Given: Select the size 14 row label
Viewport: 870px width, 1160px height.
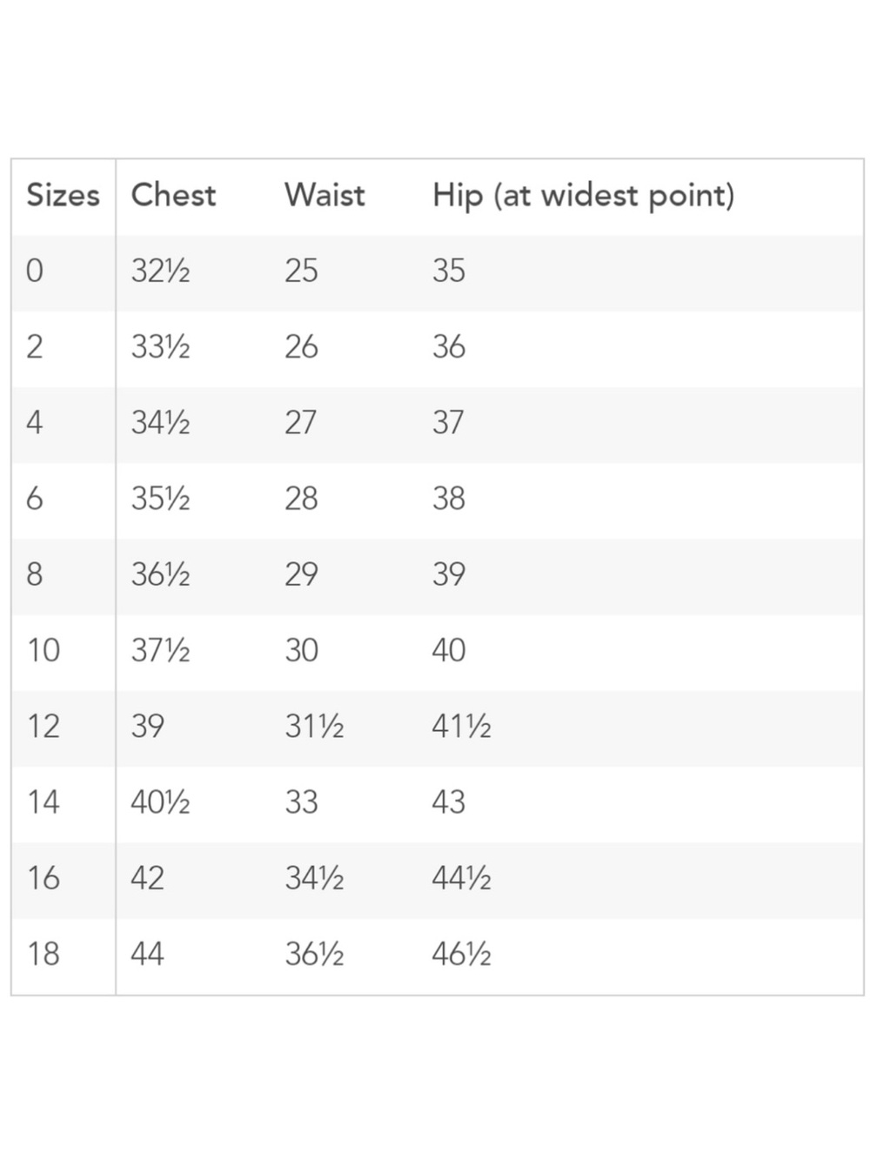Looking at the screenshot, I should click(x=43, y=801).
